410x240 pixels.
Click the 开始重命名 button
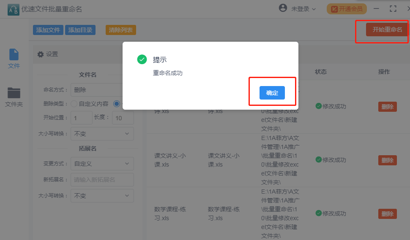(387, 30)
